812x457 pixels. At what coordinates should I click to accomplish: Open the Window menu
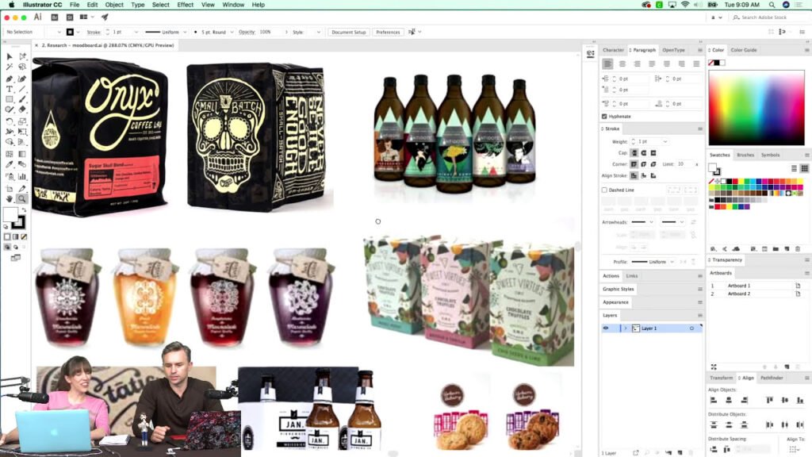pyautogui.click(x=234, y=5)
